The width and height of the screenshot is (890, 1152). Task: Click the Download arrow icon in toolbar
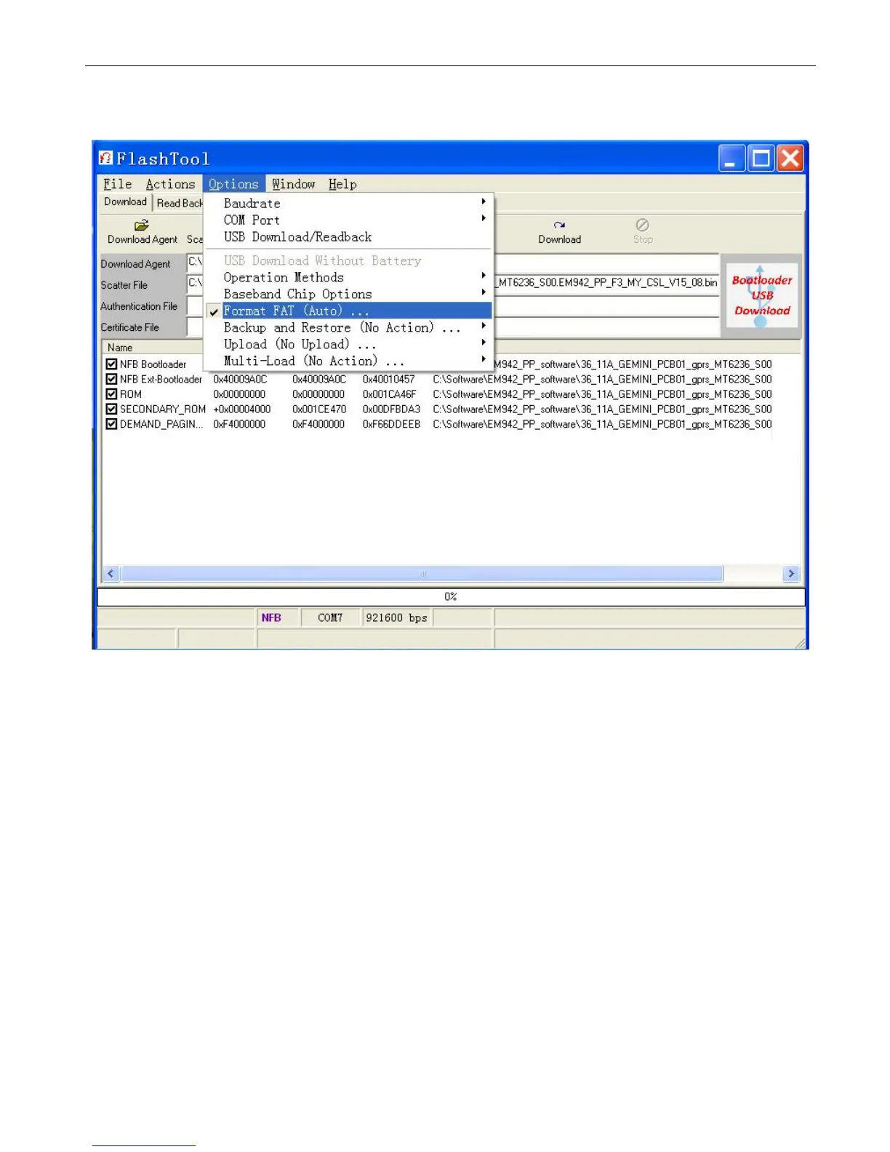559,225
